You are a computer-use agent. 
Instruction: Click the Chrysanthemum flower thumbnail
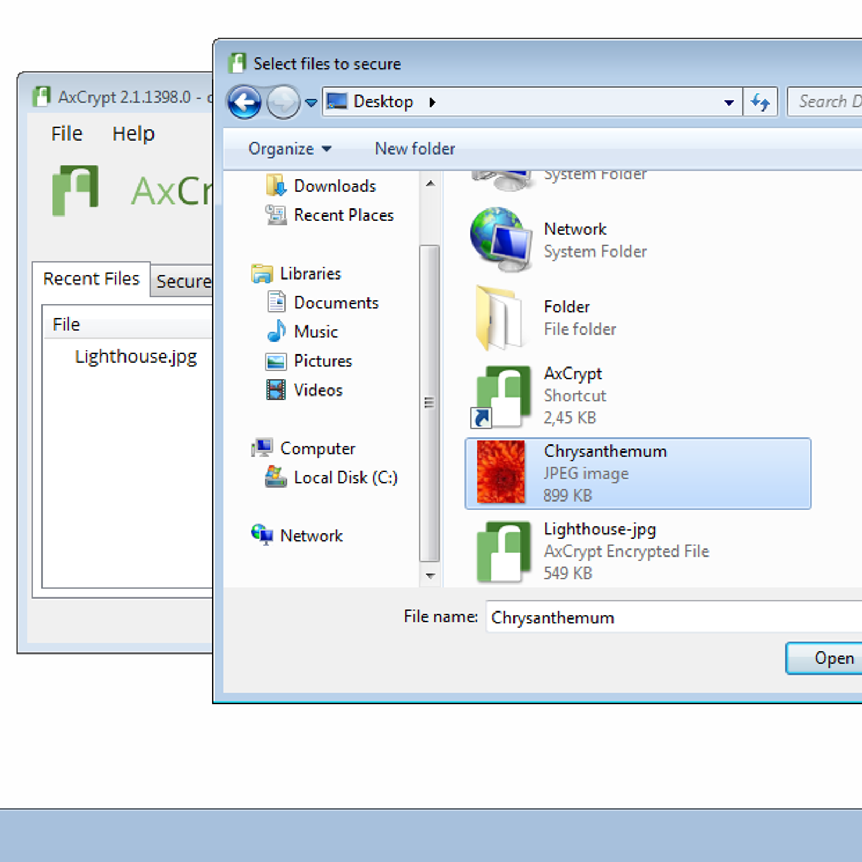(x=501, y=472)
